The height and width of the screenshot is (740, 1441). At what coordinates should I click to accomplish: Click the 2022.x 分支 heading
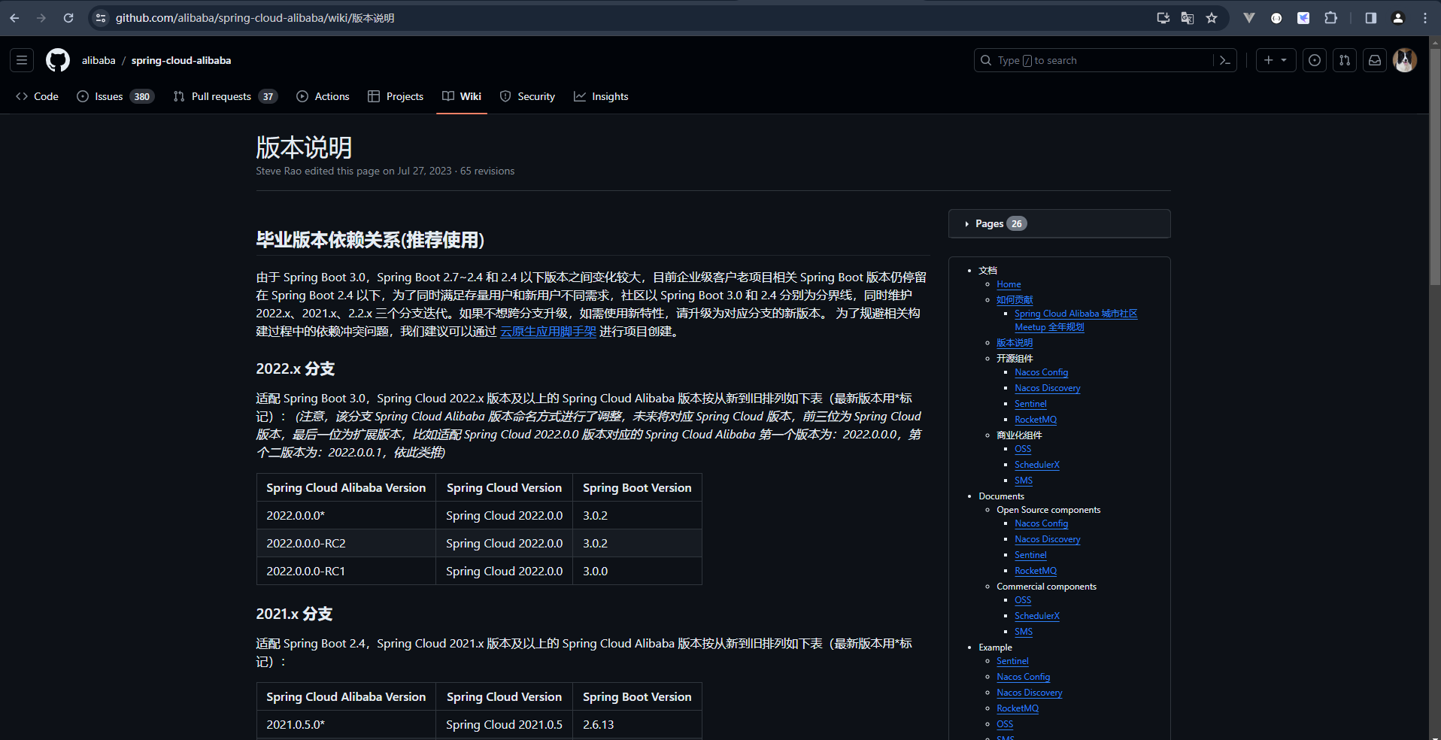point(296,368)
